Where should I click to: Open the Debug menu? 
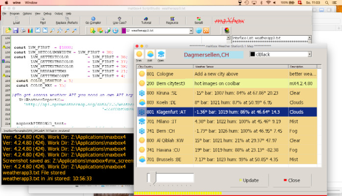click(48, 14)
